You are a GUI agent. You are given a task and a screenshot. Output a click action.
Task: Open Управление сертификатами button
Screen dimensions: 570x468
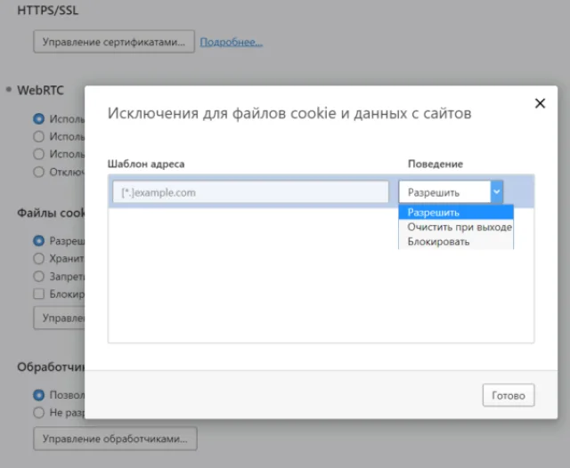(x=114, y=42)
